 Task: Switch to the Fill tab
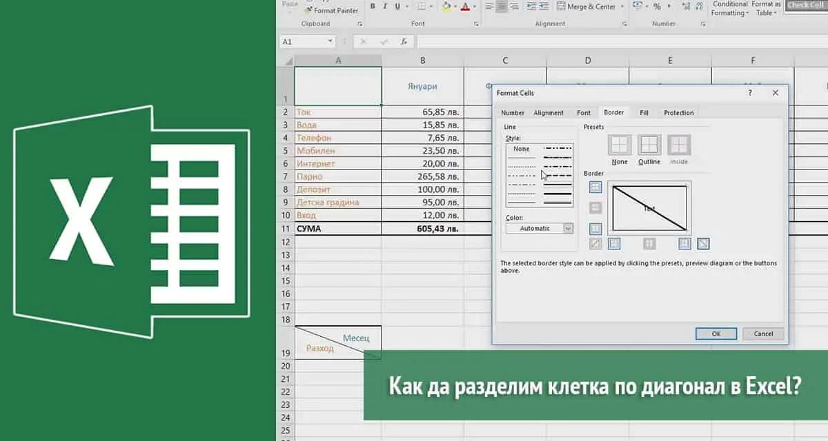(x=644, y=113)
